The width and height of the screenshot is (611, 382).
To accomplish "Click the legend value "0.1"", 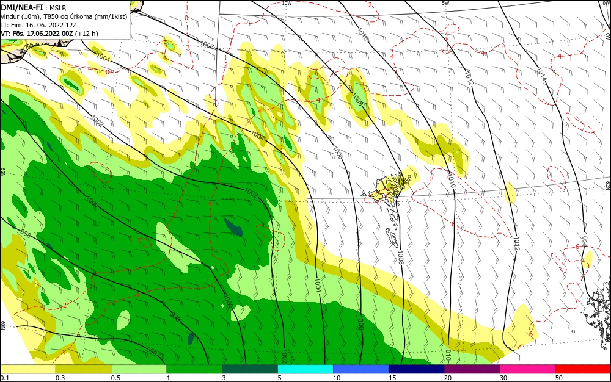I will [x=5, y=378].
